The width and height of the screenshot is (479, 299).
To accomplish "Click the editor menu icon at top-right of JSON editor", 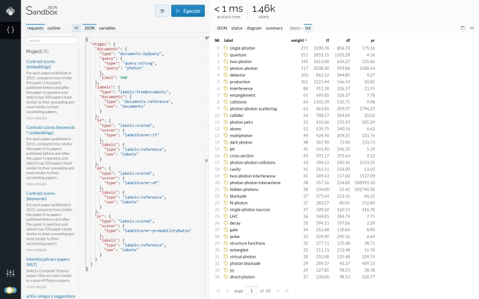I will coord(207,38).
